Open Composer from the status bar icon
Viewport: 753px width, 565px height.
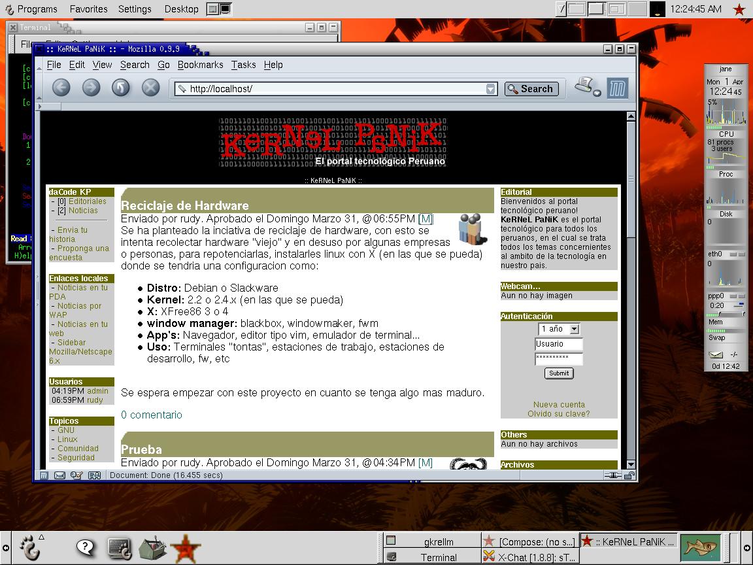[76, 475]
